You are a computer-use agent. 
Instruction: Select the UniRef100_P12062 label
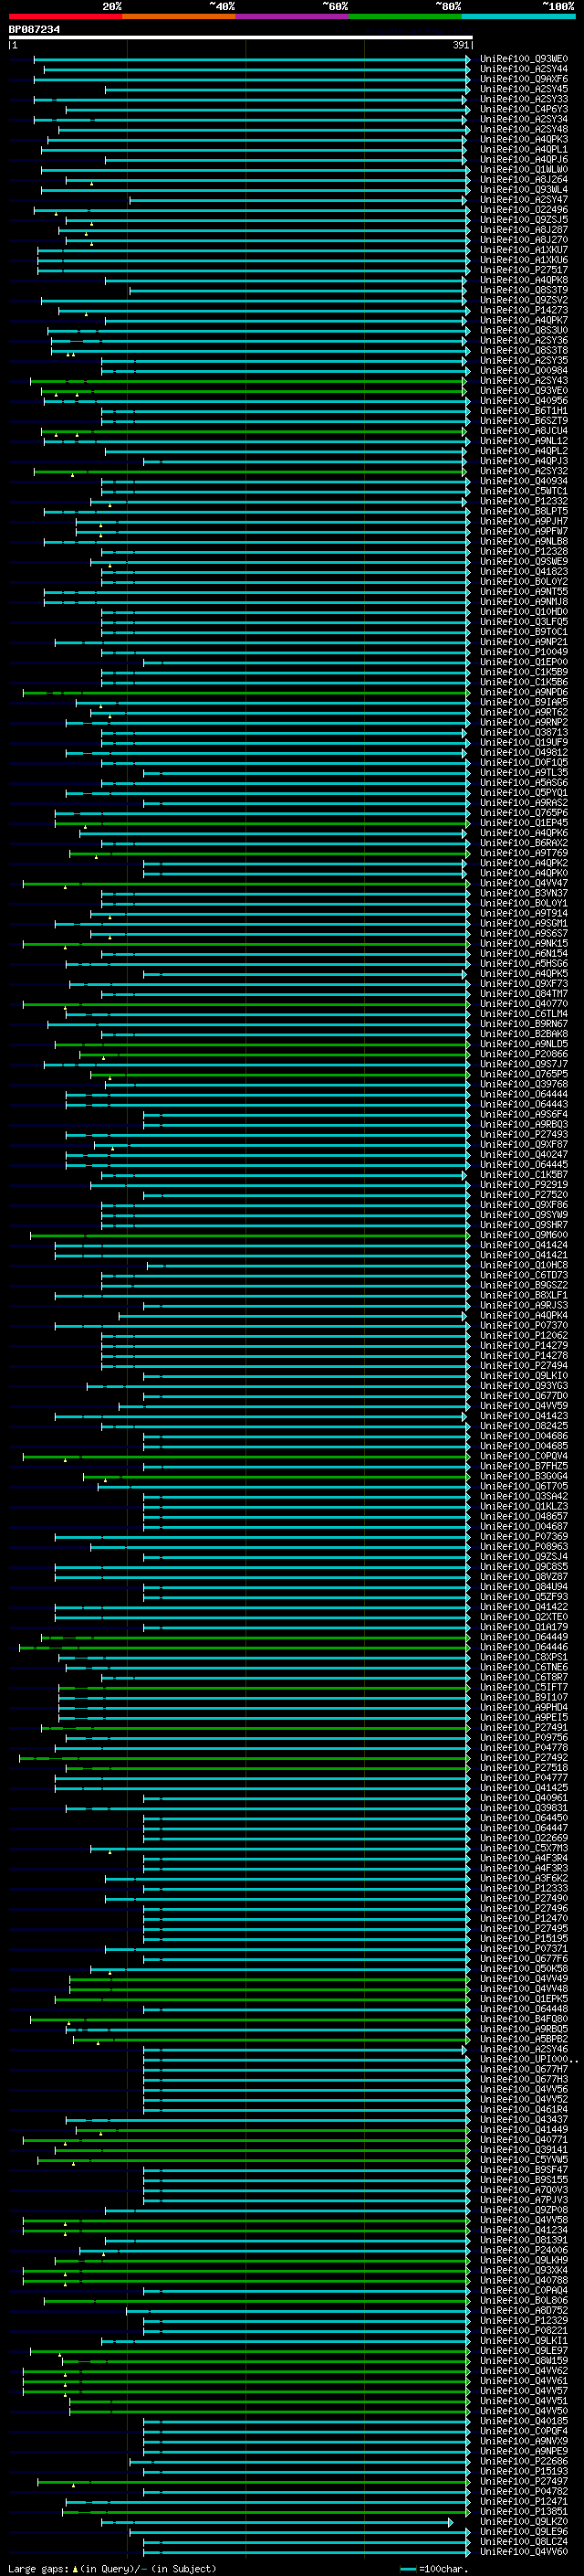coord(523,1336)
